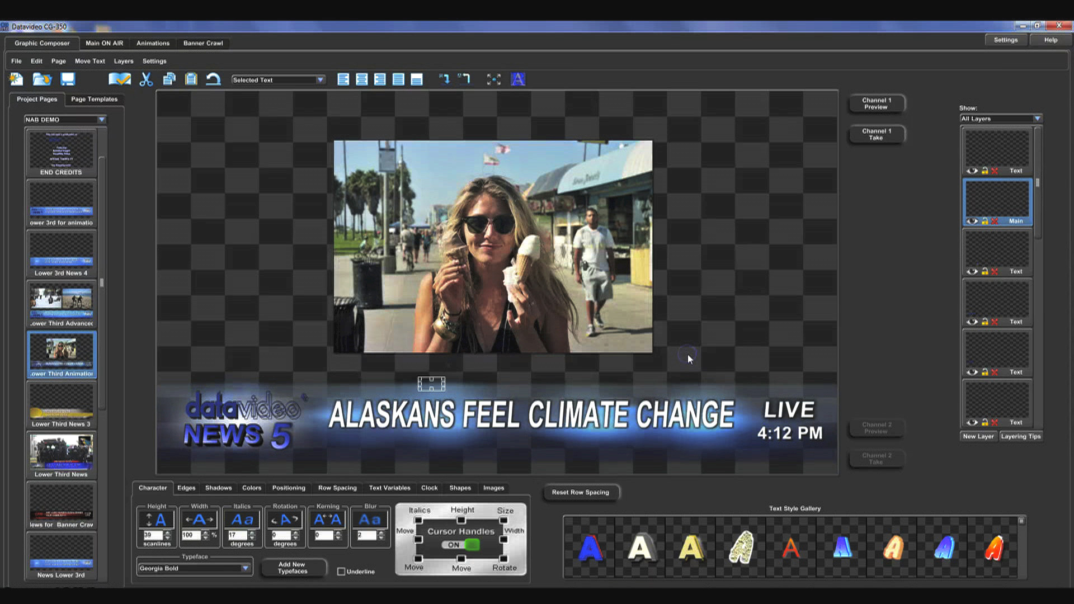Click the Italics Aa adjustment icon
1074x604 pixels.
click(x=242, y=520)
